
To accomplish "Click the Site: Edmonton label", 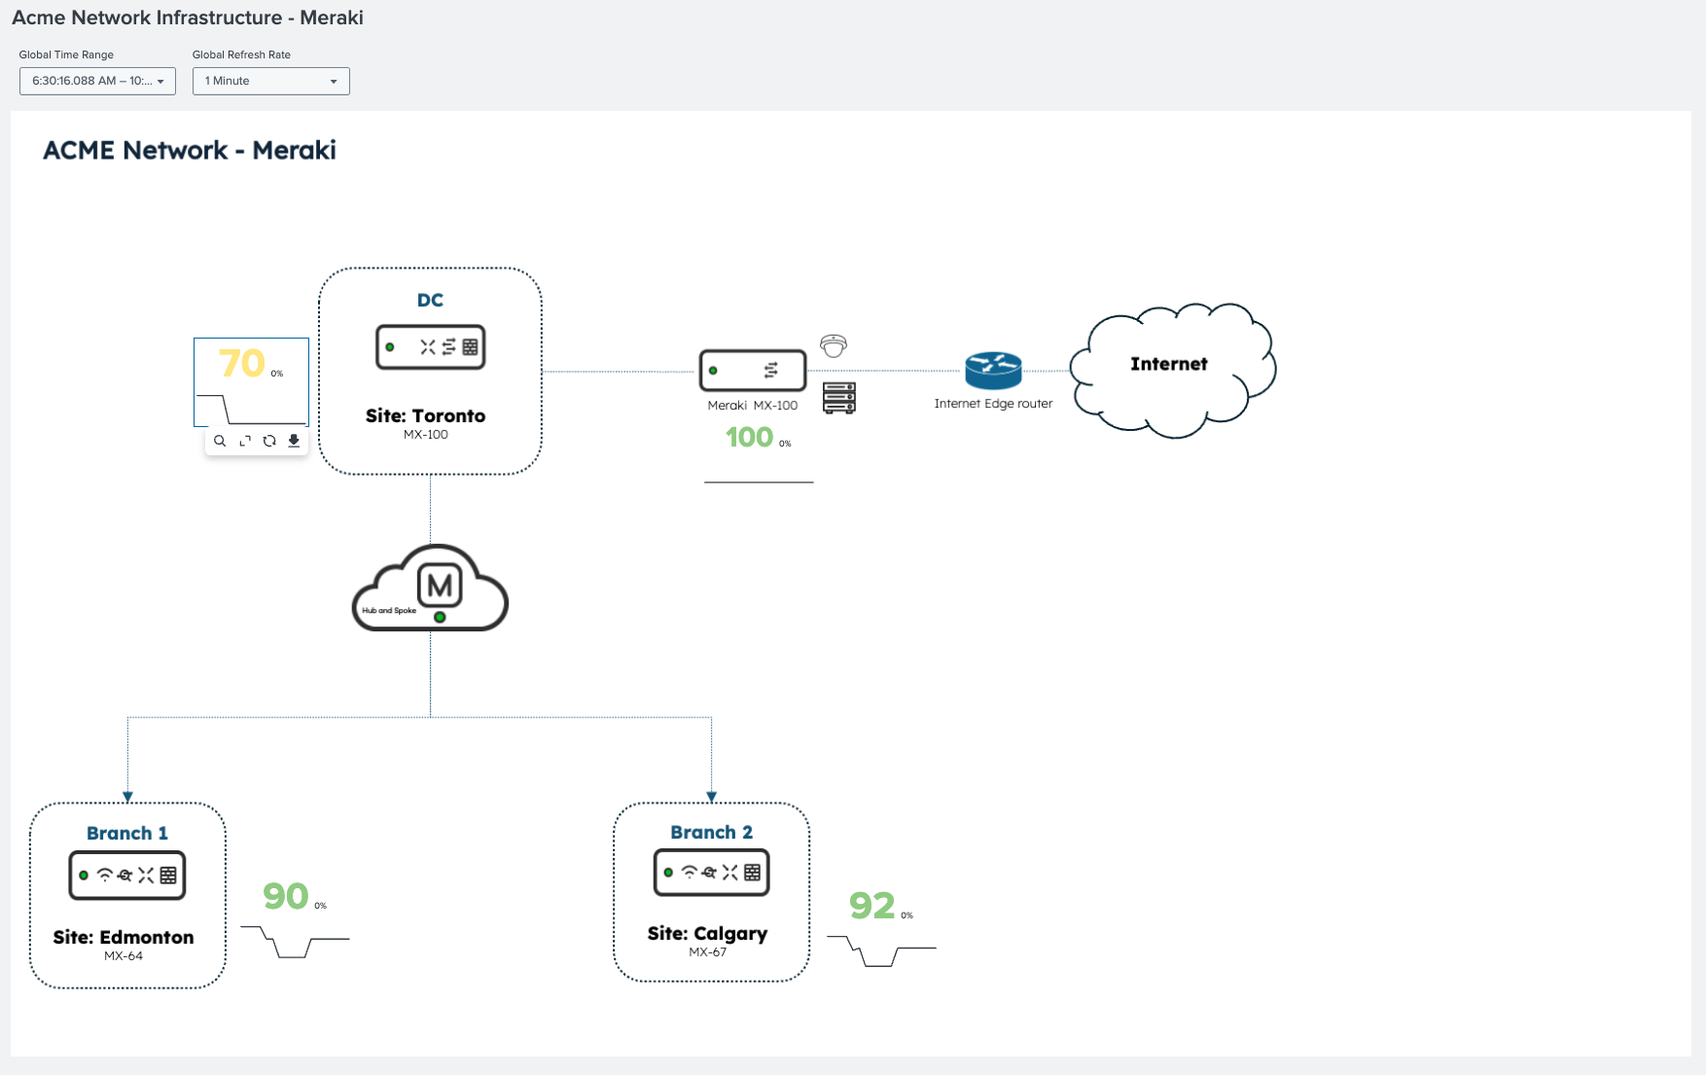I will pos(124,937).
